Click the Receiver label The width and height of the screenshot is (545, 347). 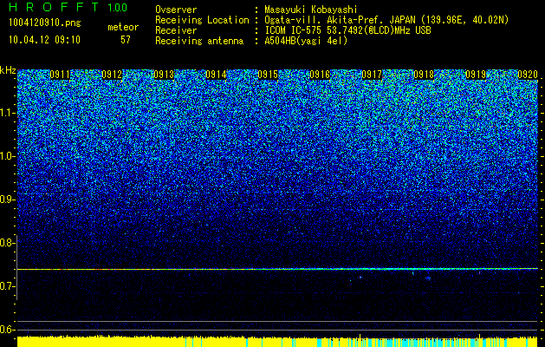point(176,30)
